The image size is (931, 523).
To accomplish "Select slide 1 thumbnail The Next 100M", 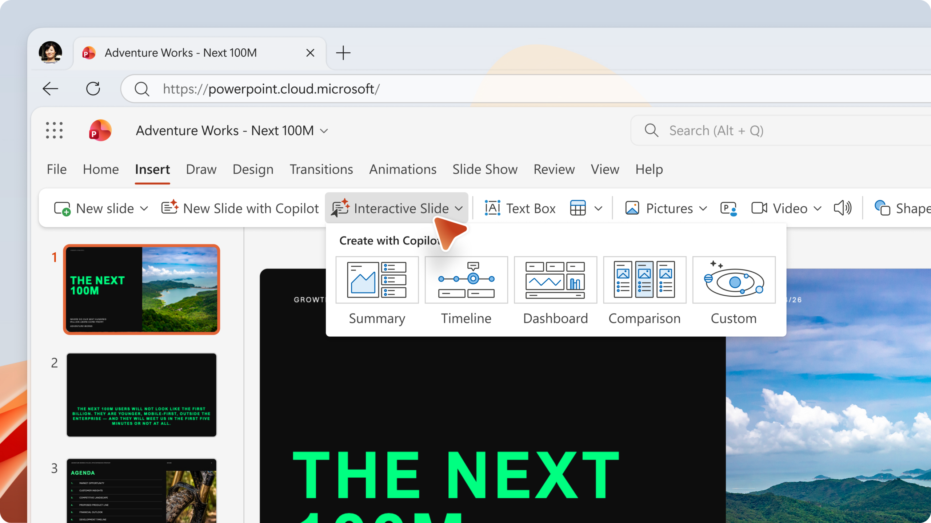I will point(141,289).
